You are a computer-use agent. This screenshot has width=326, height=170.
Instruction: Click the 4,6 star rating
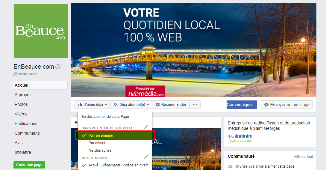[240, 136]
